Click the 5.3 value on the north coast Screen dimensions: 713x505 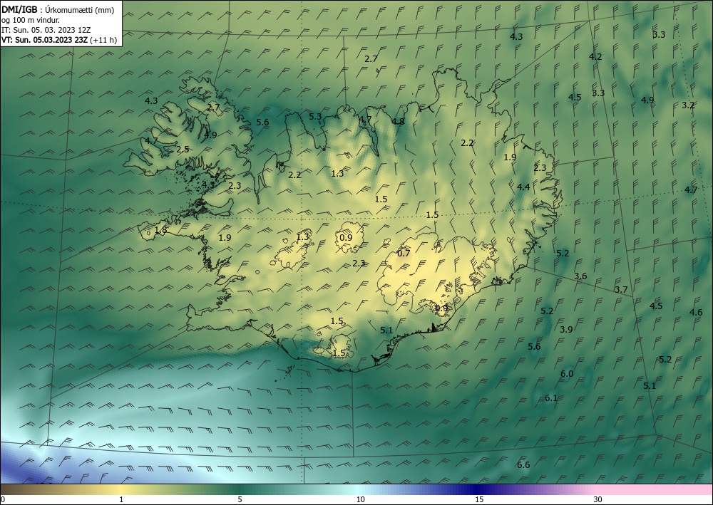[x=315, y=117]
